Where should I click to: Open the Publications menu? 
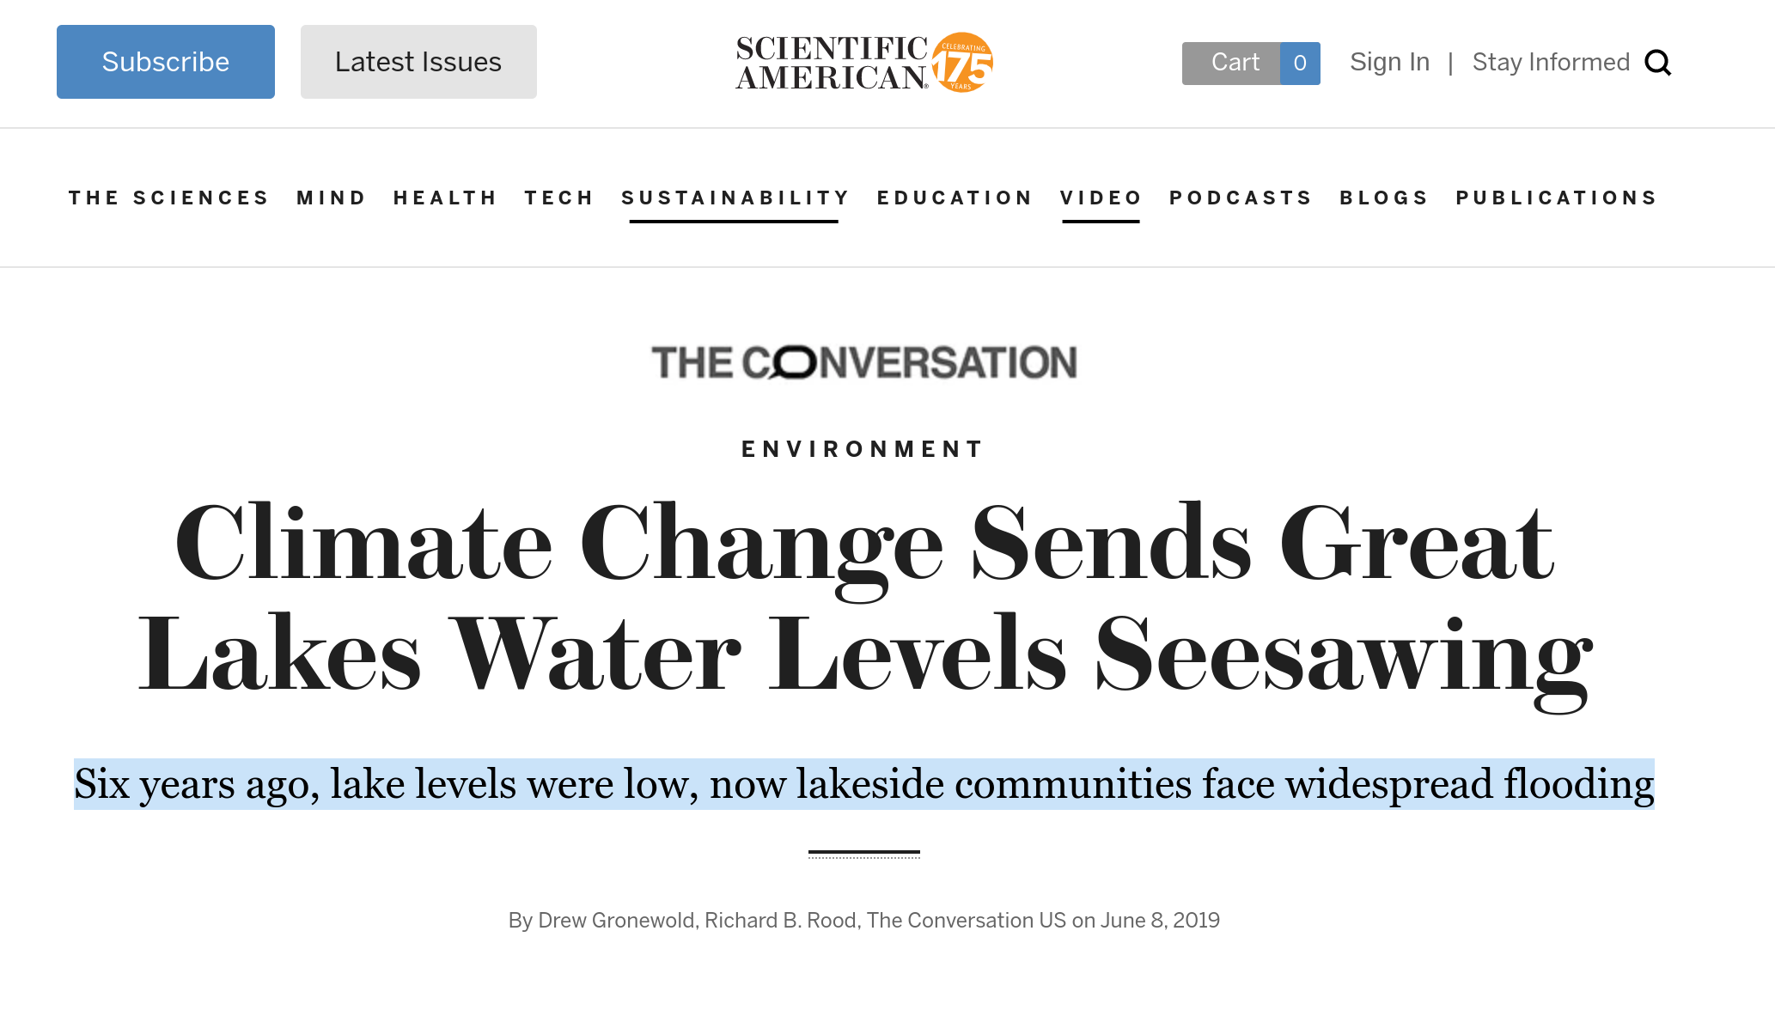pos(1556,198)
